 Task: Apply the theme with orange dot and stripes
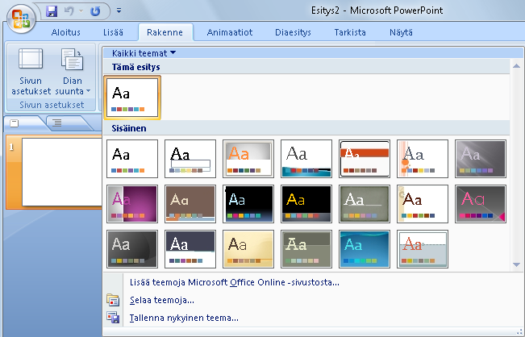click(x=423, y=159)
